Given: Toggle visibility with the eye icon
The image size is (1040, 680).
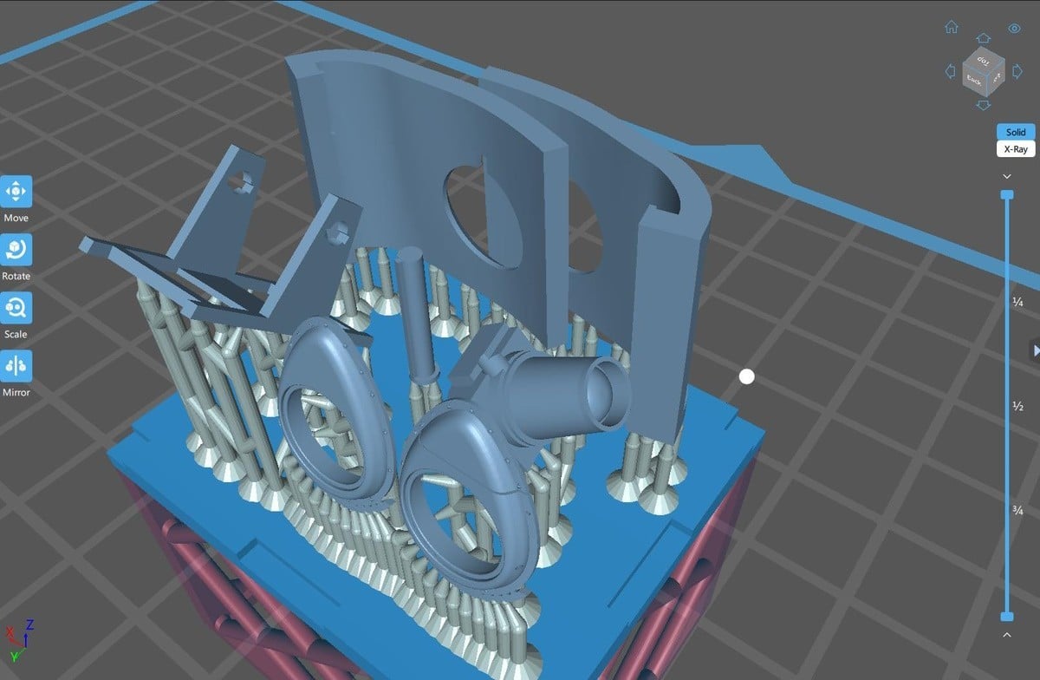Looking at the screenshot, I should click(x=1014, y=28).
